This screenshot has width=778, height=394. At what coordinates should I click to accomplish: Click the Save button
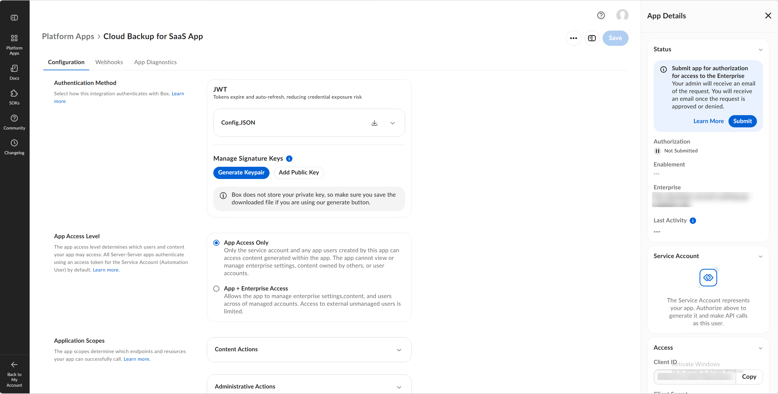click(615, 38)
